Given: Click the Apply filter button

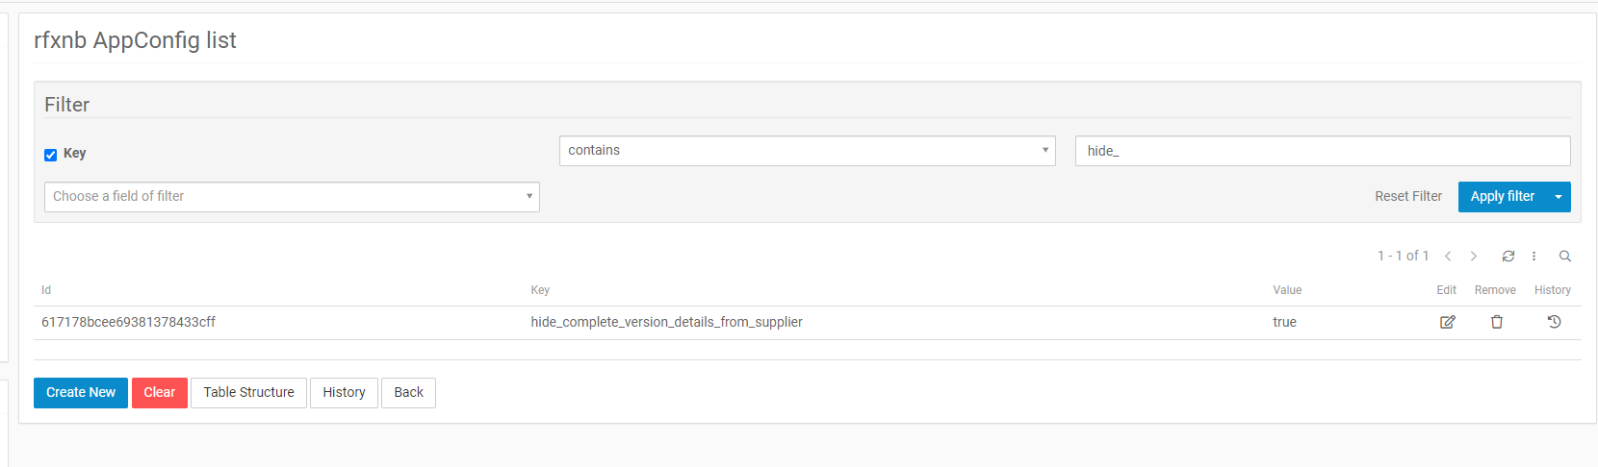Looking at the screenshot, I should pyautogui.click(x=1502, y=197).
